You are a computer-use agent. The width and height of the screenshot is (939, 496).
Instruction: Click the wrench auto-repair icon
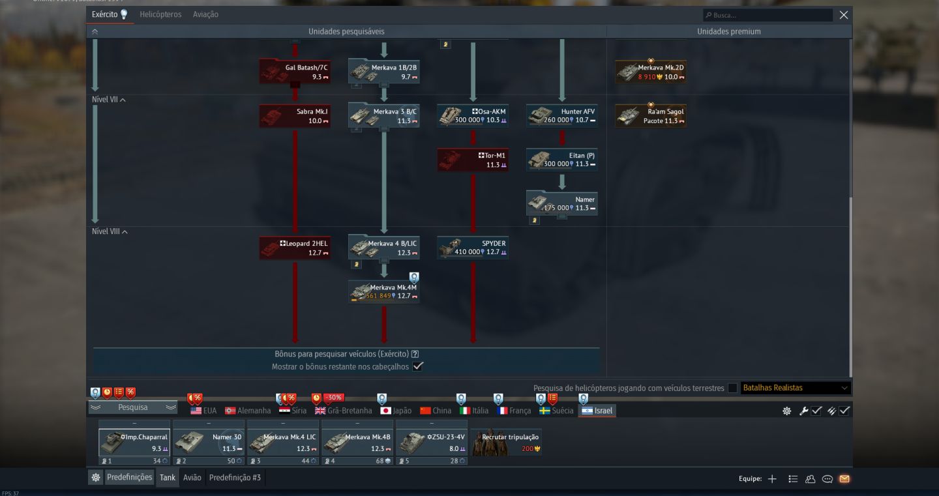coord(803,411)
